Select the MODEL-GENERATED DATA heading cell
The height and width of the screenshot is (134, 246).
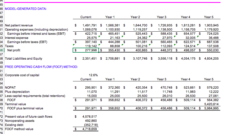point(26,9)
